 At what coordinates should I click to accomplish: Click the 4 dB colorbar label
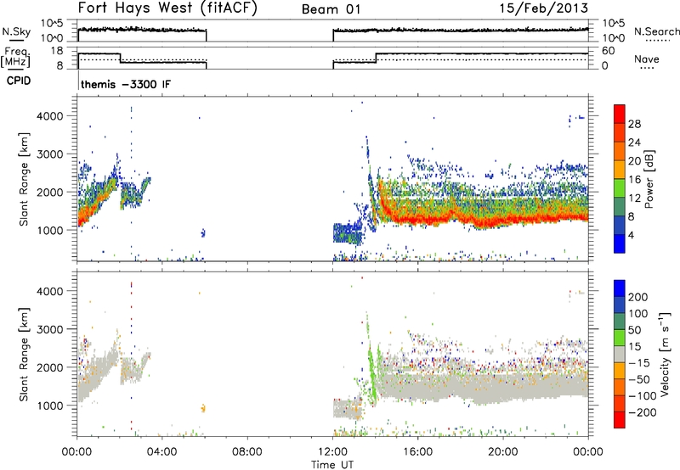click(x=631, y=235)
